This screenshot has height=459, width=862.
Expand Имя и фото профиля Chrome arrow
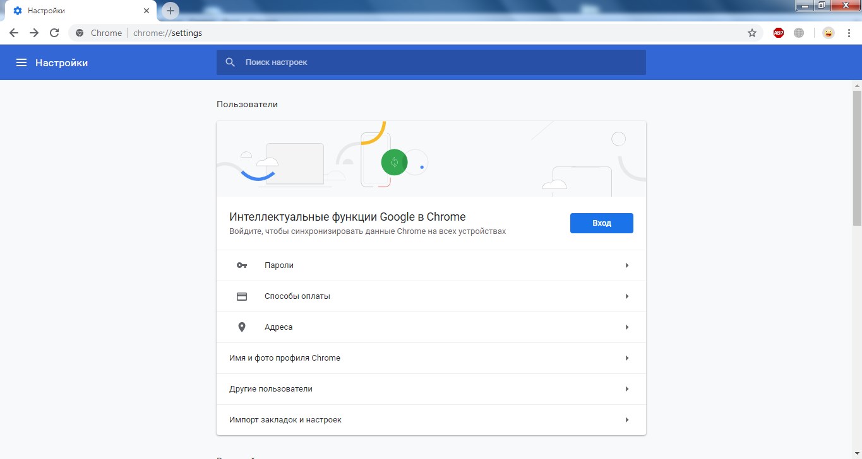pyautogui.click(x=627, y=358)
